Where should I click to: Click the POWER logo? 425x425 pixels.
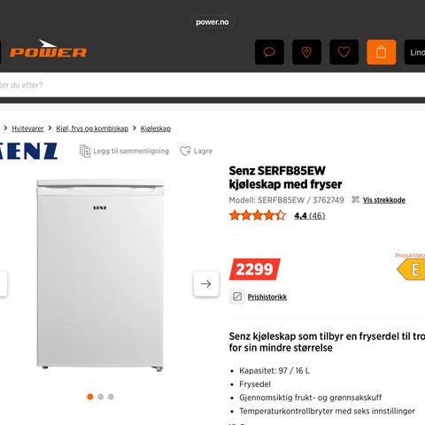pyautogui.click(x=48, y=49)
